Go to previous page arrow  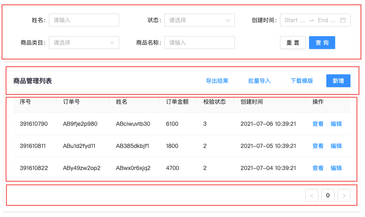(x=311, y=195)
